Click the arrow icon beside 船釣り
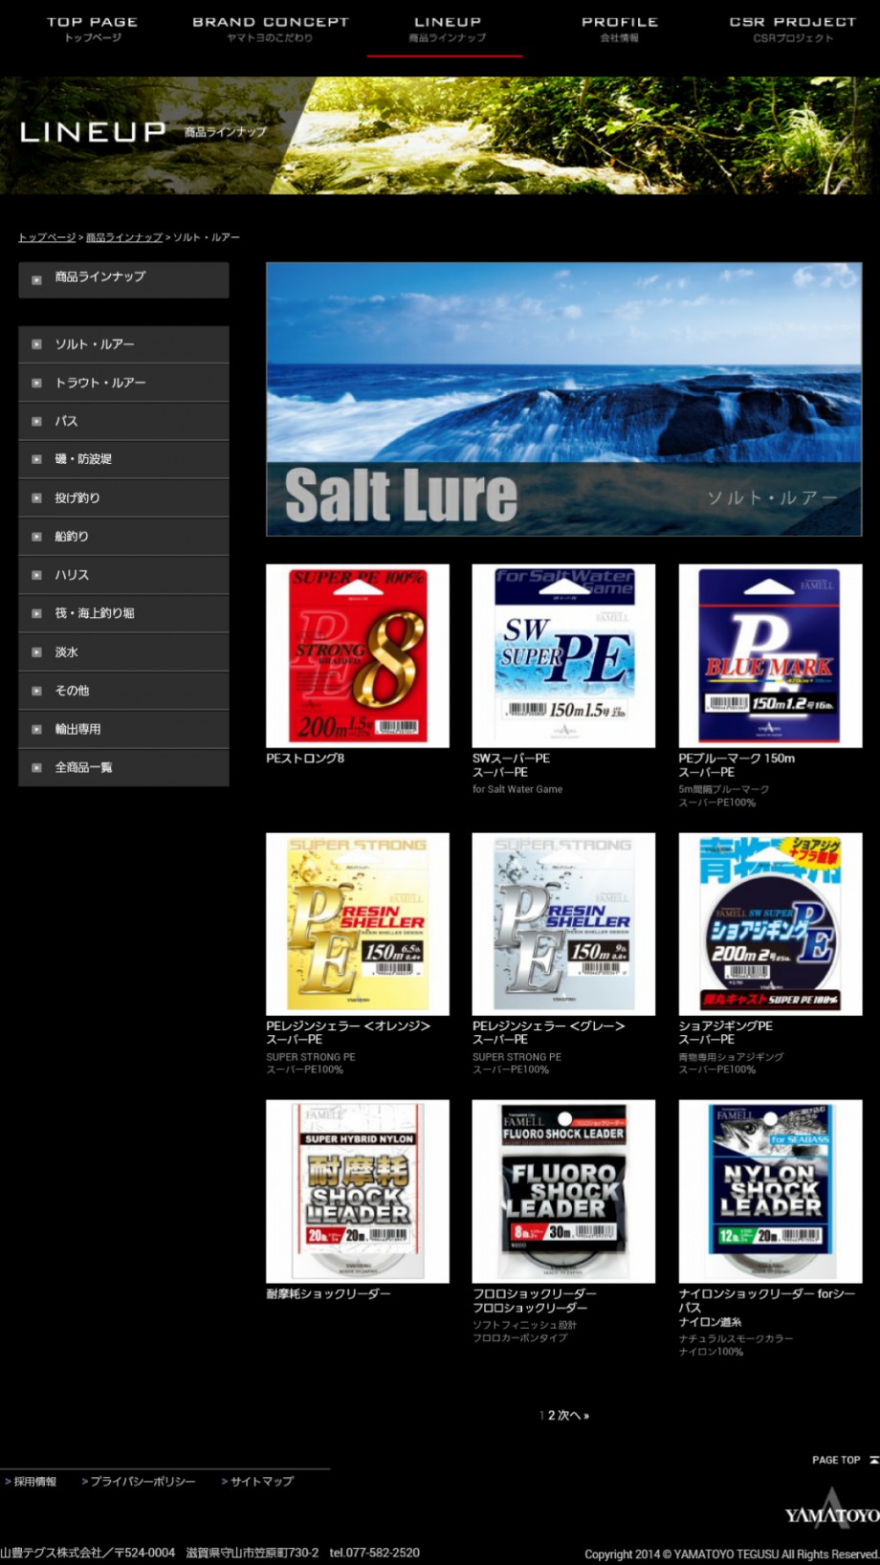The height and width of the screenshot is (1565, 880). pos(36,537)
